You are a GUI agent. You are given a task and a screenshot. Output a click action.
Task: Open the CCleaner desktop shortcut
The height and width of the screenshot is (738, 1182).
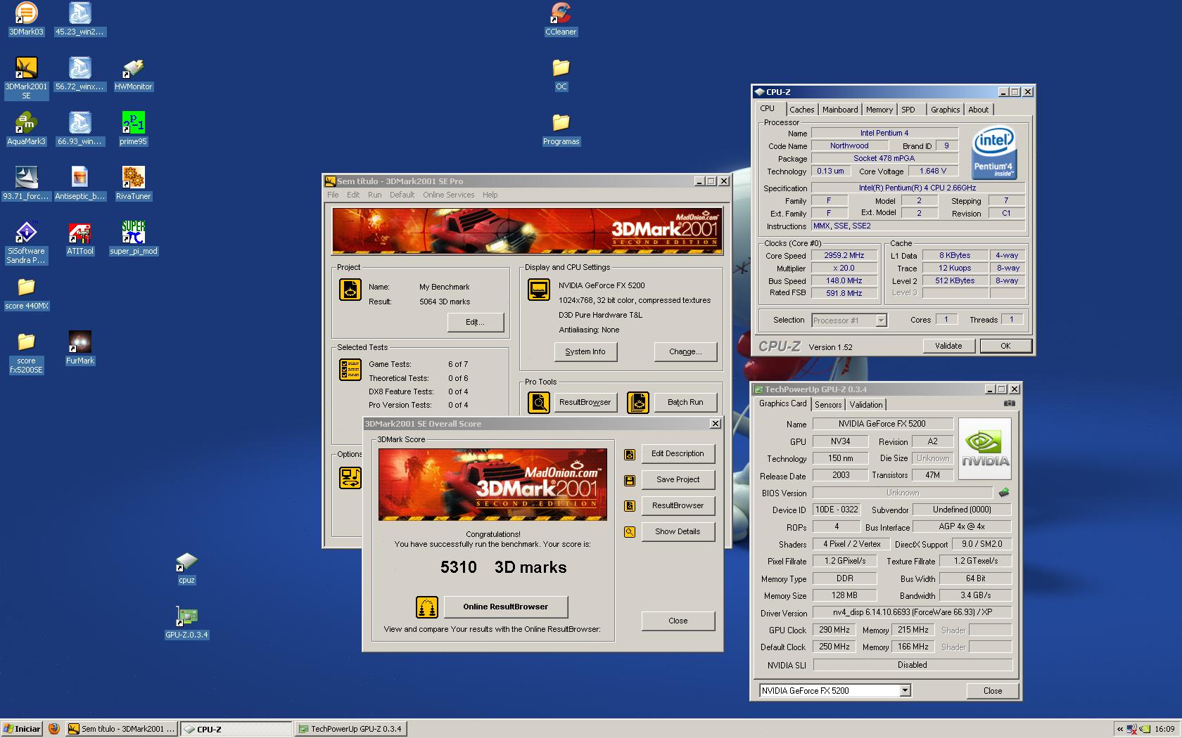561,19
